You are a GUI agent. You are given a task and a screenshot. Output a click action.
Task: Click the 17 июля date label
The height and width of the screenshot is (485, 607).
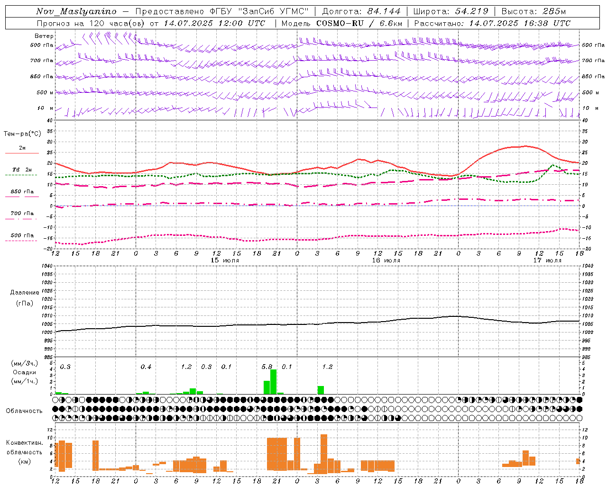547,260
